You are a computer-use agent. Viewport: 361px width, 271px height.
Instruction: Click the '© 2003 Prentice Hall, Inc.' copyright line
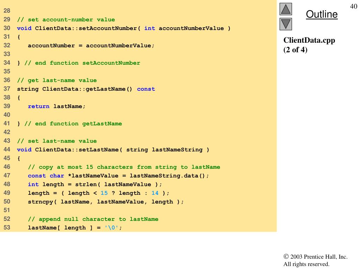(x=316, y=257)
